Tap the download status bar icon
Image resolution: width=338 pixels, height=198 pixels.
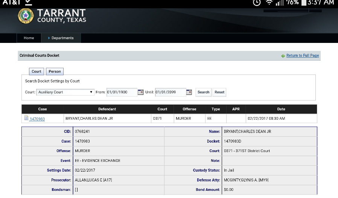tap(29, 3)
